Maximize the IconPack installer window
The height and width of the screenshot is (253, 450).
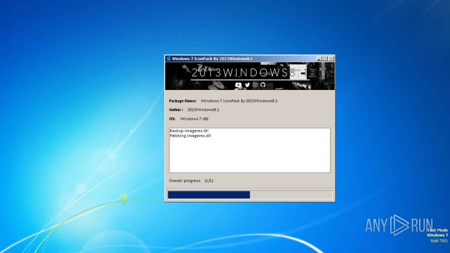[325, 59]
